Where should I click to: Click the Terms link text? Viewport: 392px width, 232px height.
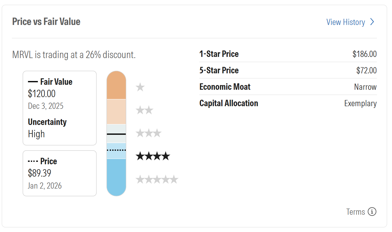tap(356, 211)
